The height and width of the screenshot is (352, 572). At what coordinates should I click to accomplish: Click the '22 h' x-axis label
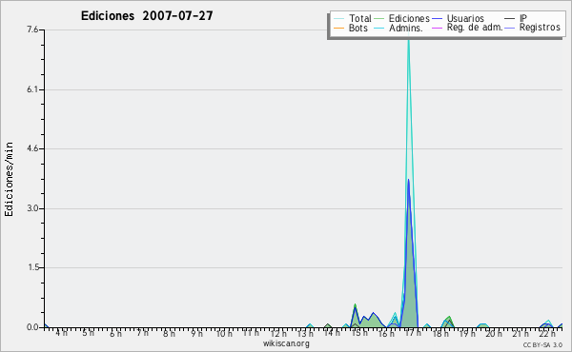[x=547, y=333]
